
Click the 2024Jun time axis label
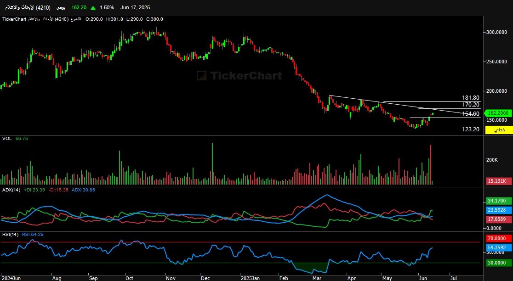point(11,278)
